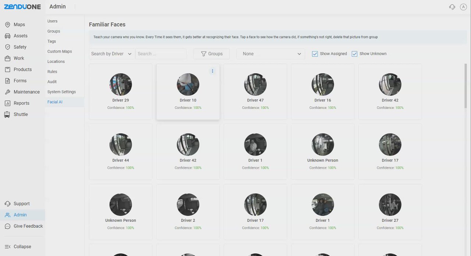Click the Work briefcase icon in sidebar
This screenshot has height=256, width=471.
tap(7, 58)
